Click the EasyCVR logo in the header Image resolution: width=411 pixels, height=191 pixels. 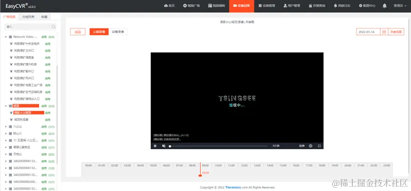point(20,6)
